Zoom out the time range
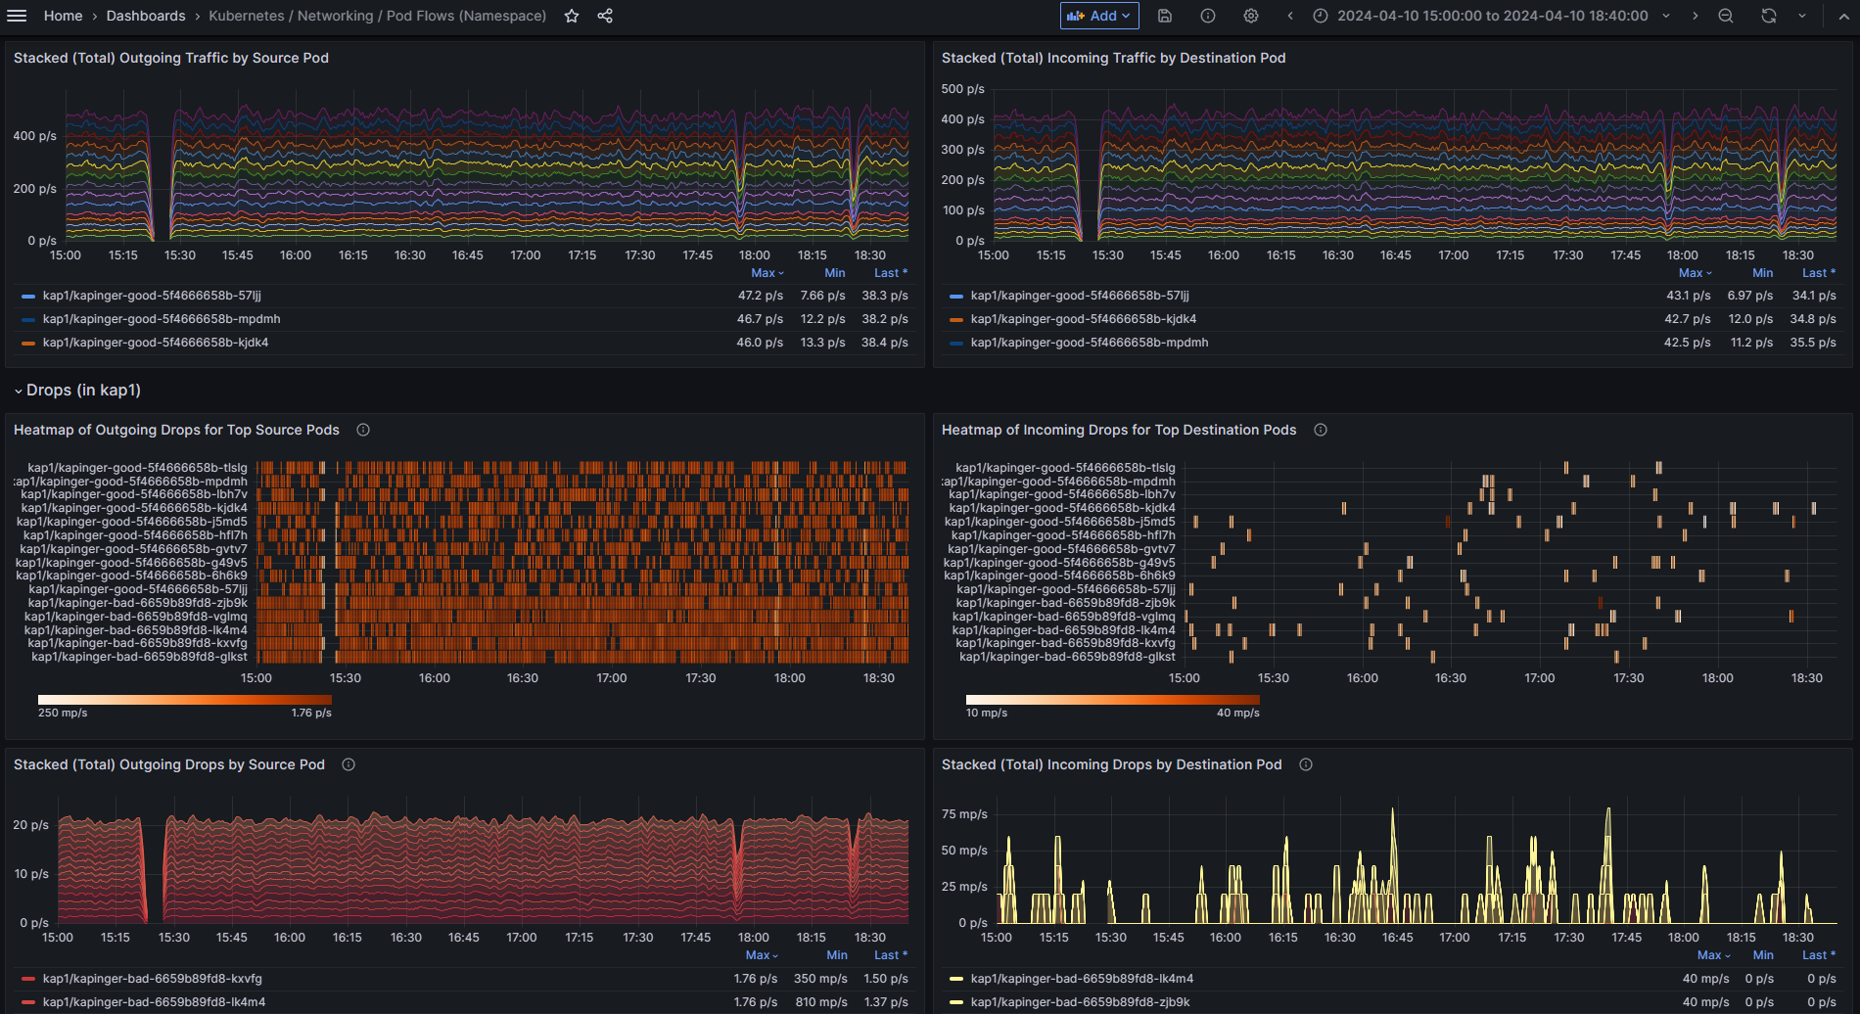 pos(1726,16)
